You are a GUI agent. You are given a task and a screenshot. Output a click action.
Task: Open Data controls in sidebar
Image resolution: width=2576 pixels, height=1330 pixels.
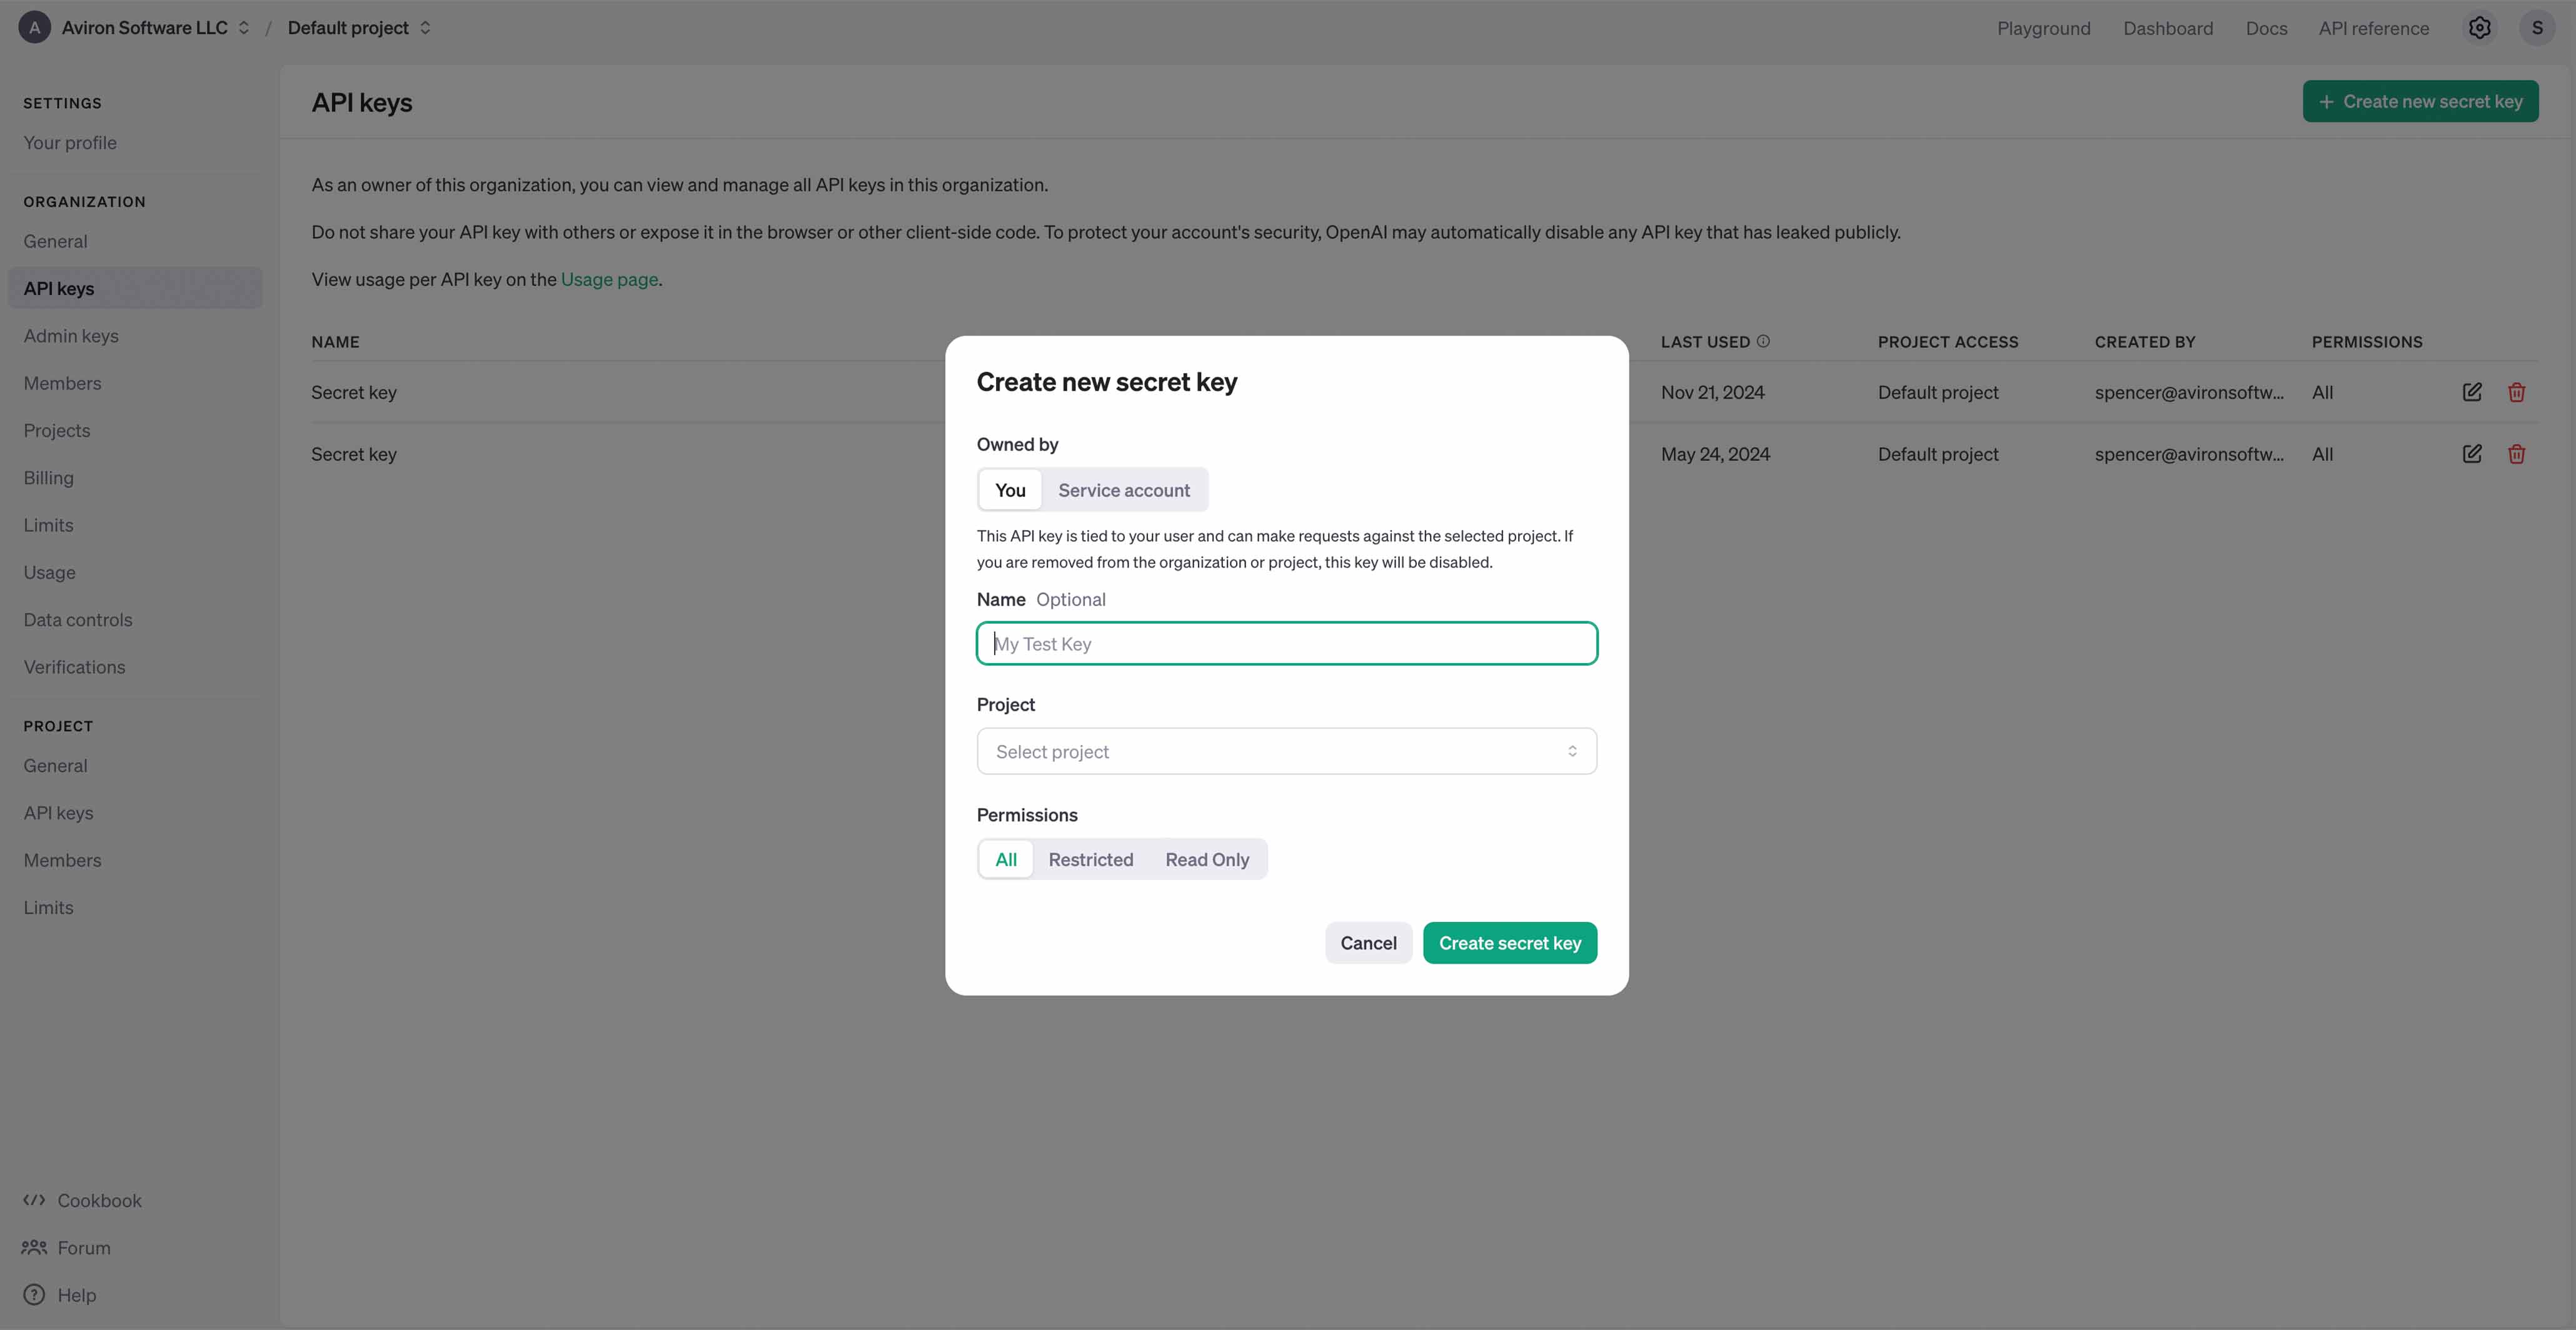tap(78, 619)
